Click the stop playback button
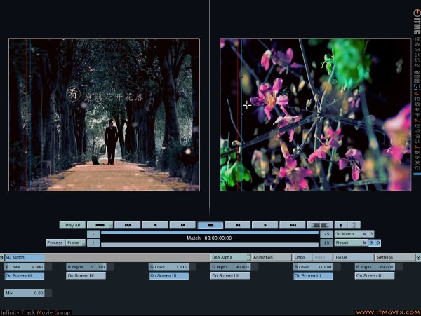This screenshot has width=421, height=316. 210,225
